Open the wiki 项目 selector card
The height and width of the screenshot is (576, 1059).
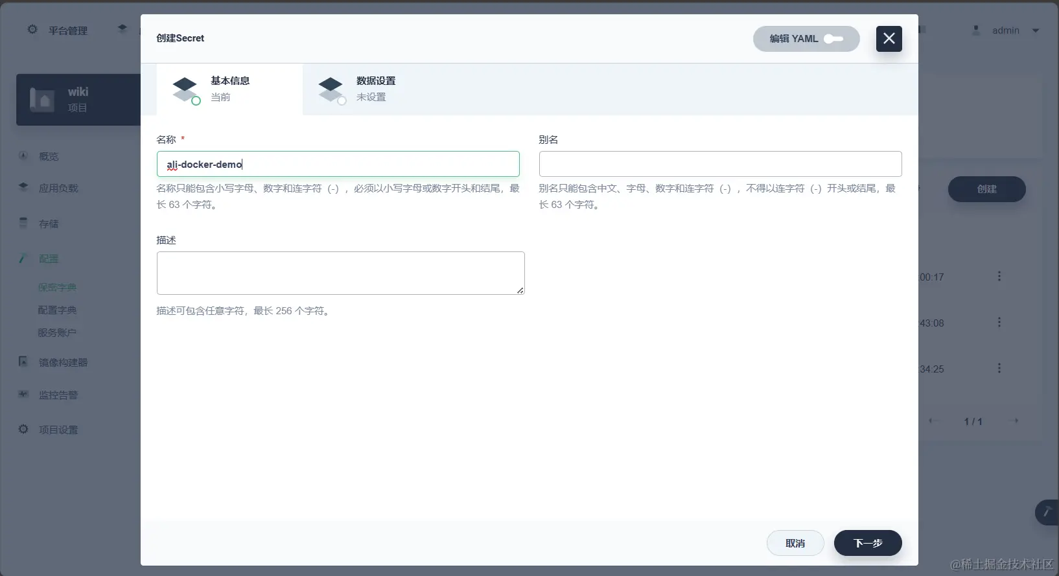78,99
